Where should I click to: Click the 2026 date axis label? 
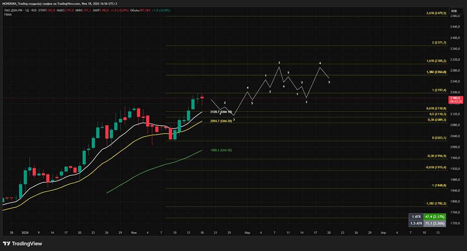point(25,233)
